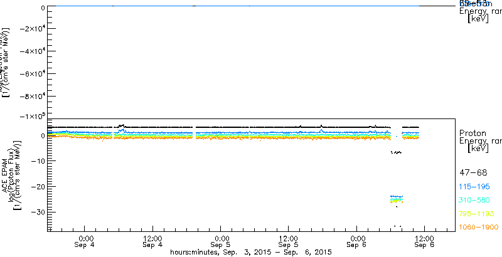The image size is (502, 257).
Task: Click the blue proton data cluster near -24
Action: pyautogui.click(x=397, y=196)
